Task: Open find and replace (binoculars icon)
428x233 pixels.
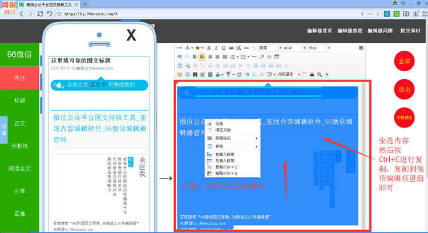Action: 195,75
